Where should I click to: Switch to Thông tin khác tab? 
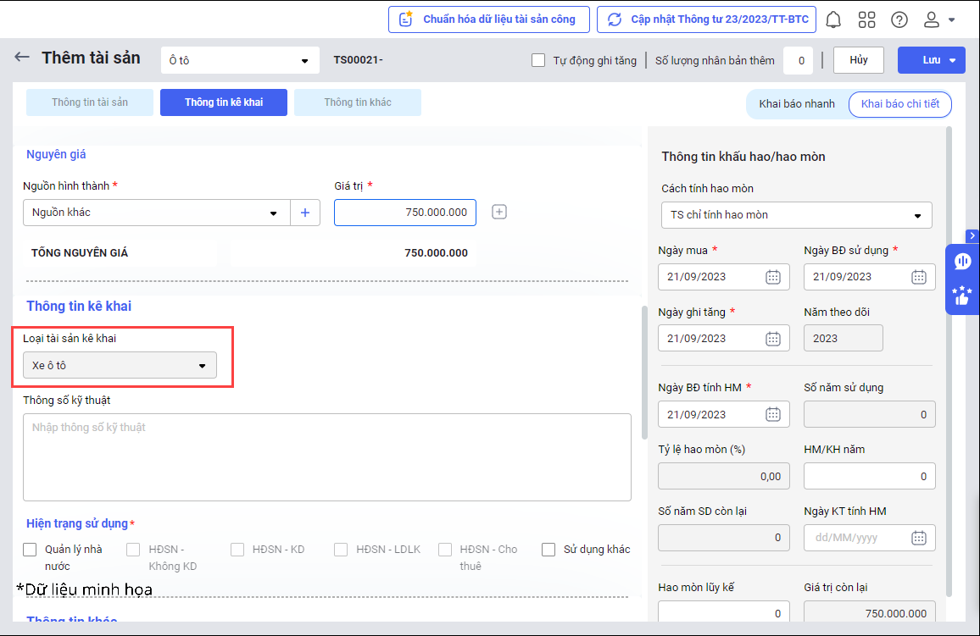[358, 102]
